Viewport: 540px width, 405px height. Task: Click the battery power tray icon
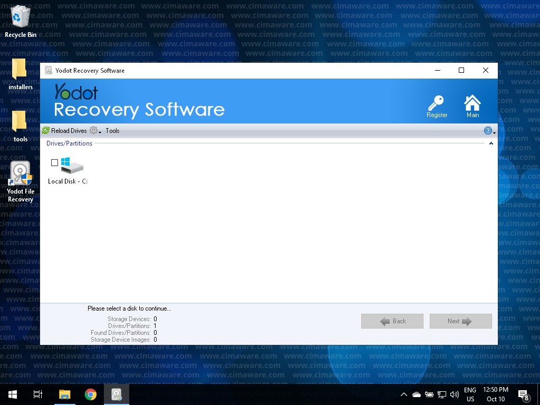[x=429, y=394]
